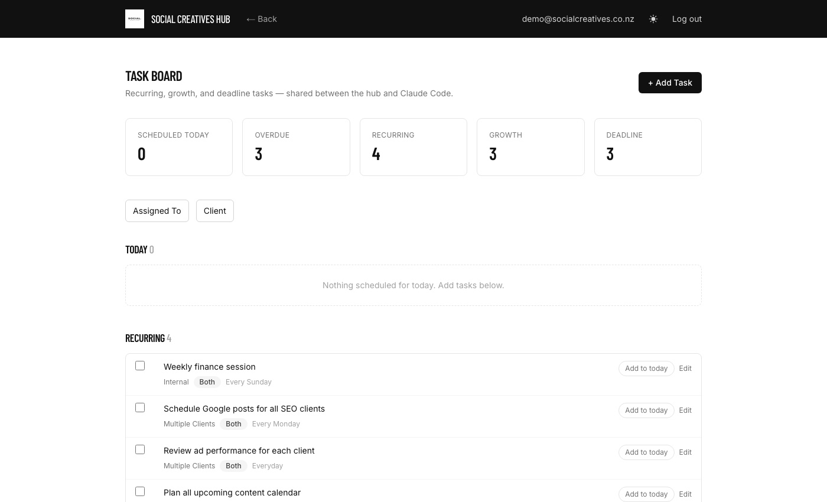The height and width of the screenshot is (502, 827).
Task: Edit the Weekly finance session task
Action: [x=685, y=369]
